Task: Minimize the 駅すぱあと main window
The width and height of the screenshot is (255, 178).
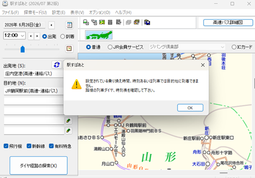Action: (x=216, y=4)
